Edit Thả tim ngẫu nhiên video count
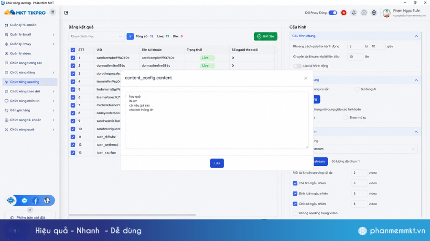 click(x=359, y=183)
